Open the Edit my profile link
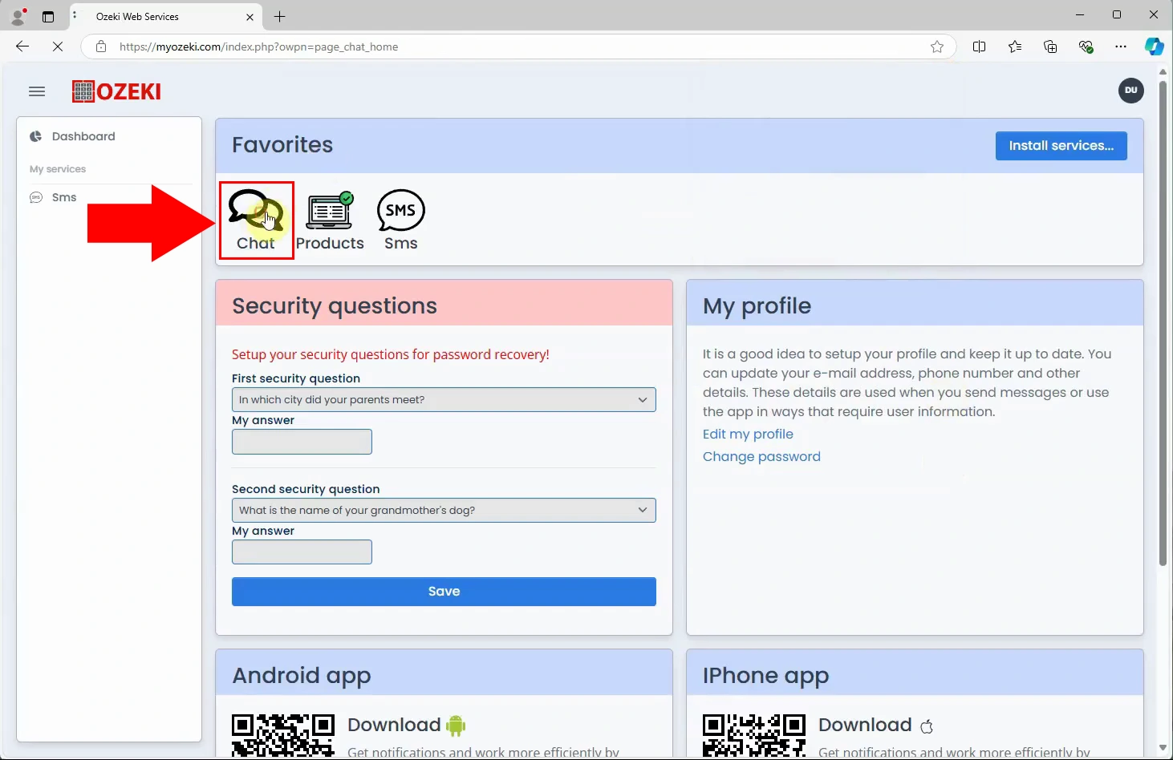The image size is (1173, 760). (x=748, y=434)
